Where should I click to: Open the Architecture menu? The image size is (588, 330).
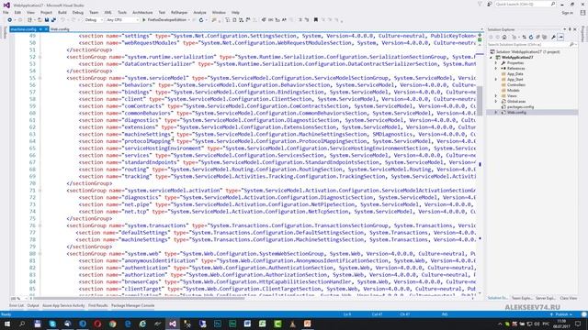142,12
